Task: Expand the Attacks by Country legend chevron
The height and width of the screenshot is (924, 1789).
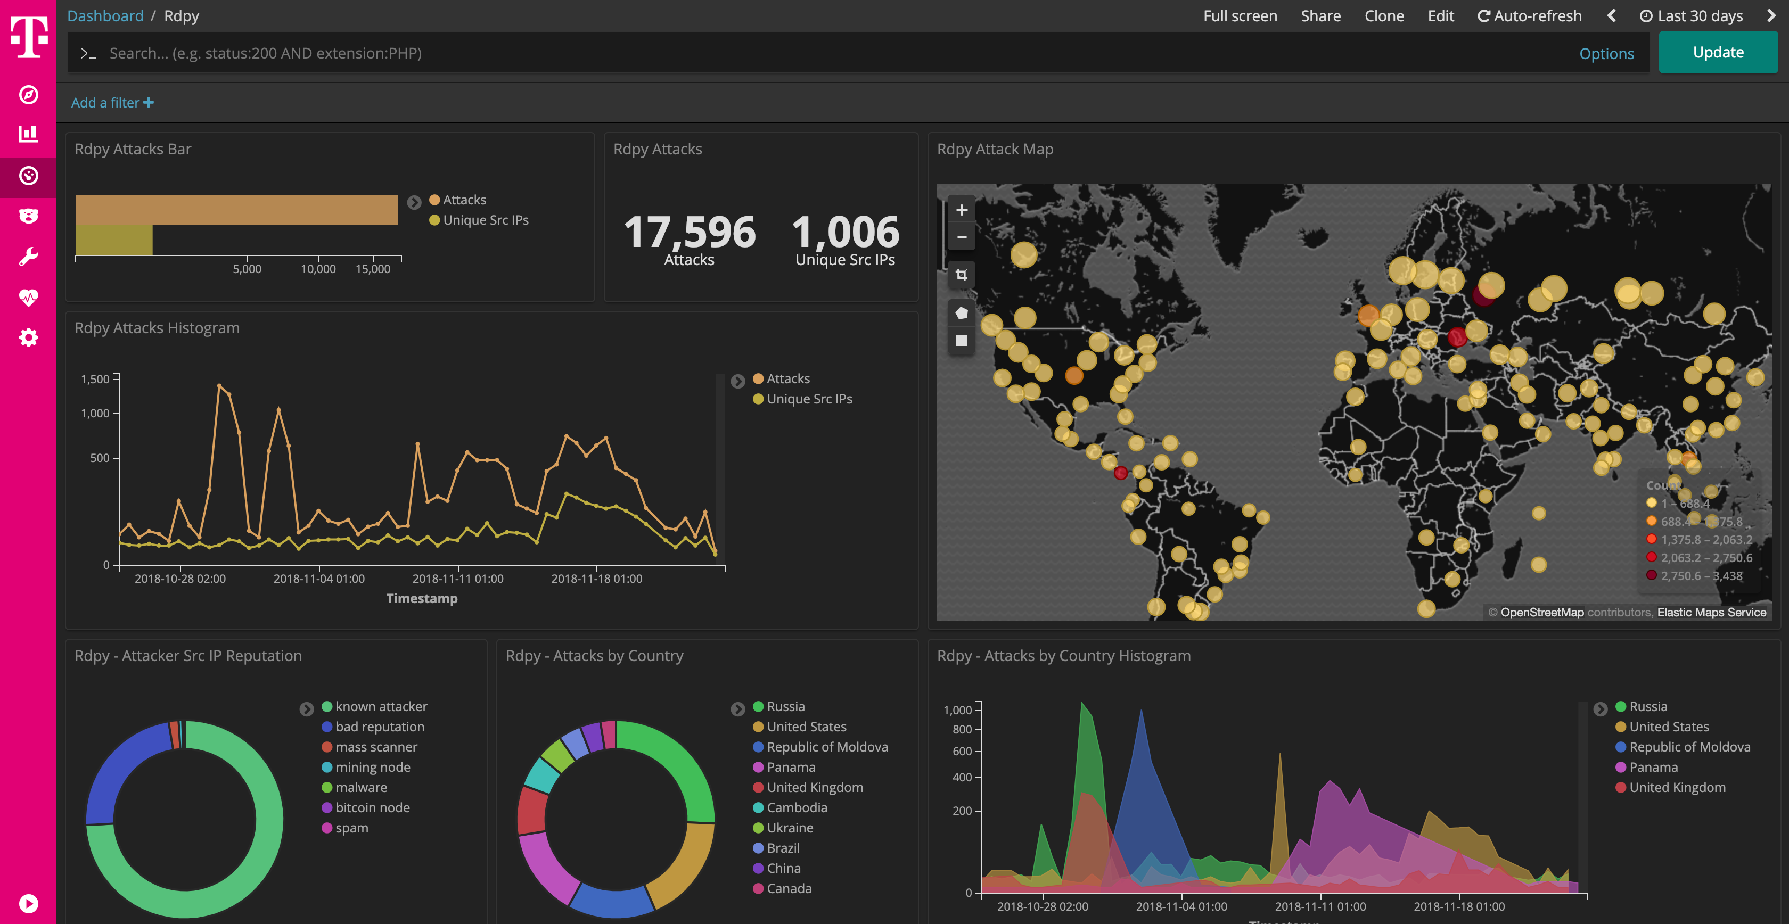Action: tap(737, 709)
